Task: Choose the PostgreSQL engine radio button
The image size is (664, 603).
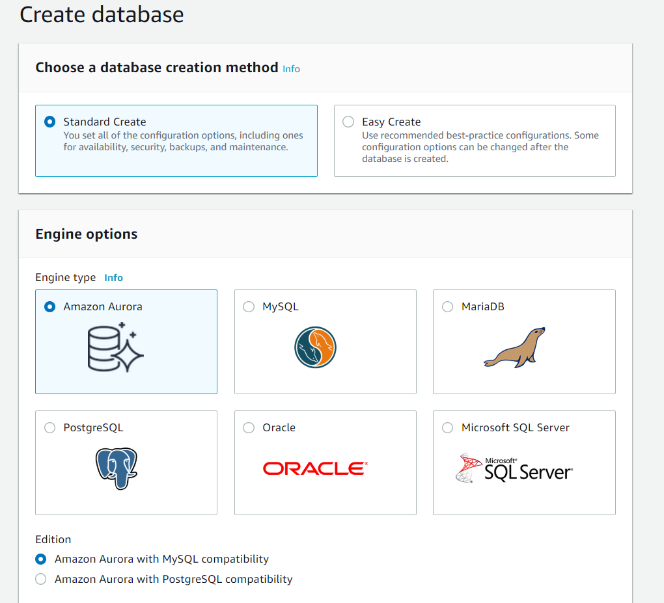Action: click(49, 427)
